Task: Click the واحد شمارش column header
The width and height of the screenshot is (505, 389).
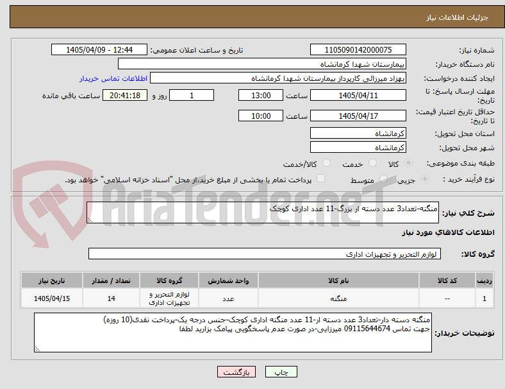Action: (228, 281)
